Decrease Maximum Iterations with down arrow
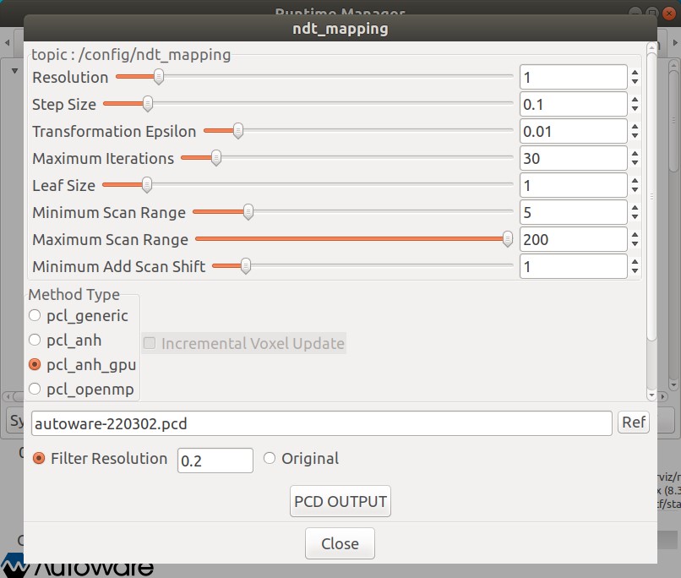The width and height of the screenshot is (681, 578). point(635,162)
